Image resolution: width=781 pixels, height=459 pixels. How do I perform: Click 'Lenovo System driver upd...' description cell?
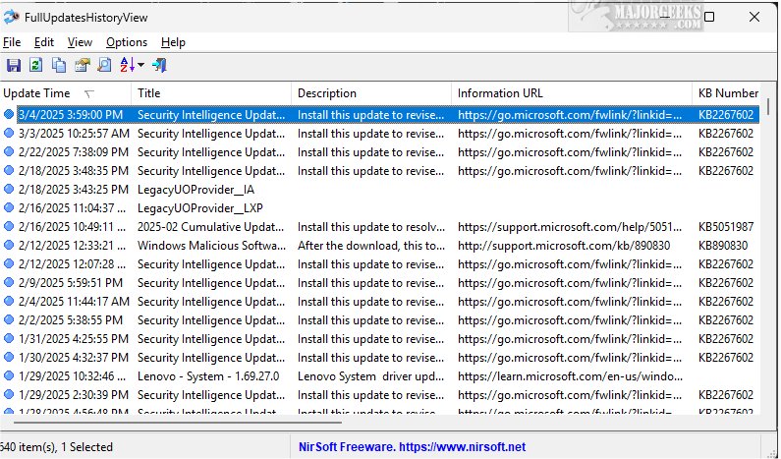point(370,376)
